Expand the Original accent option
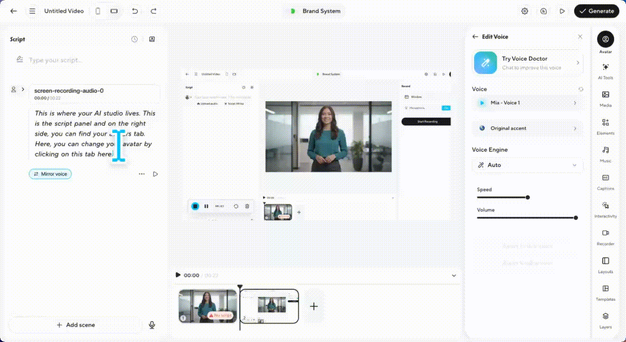Viewport: 626px width, 342px height. click(527, 128)
